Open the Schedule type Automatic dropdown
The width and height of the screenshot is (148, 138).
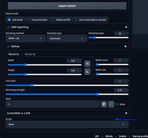(67, 38)
